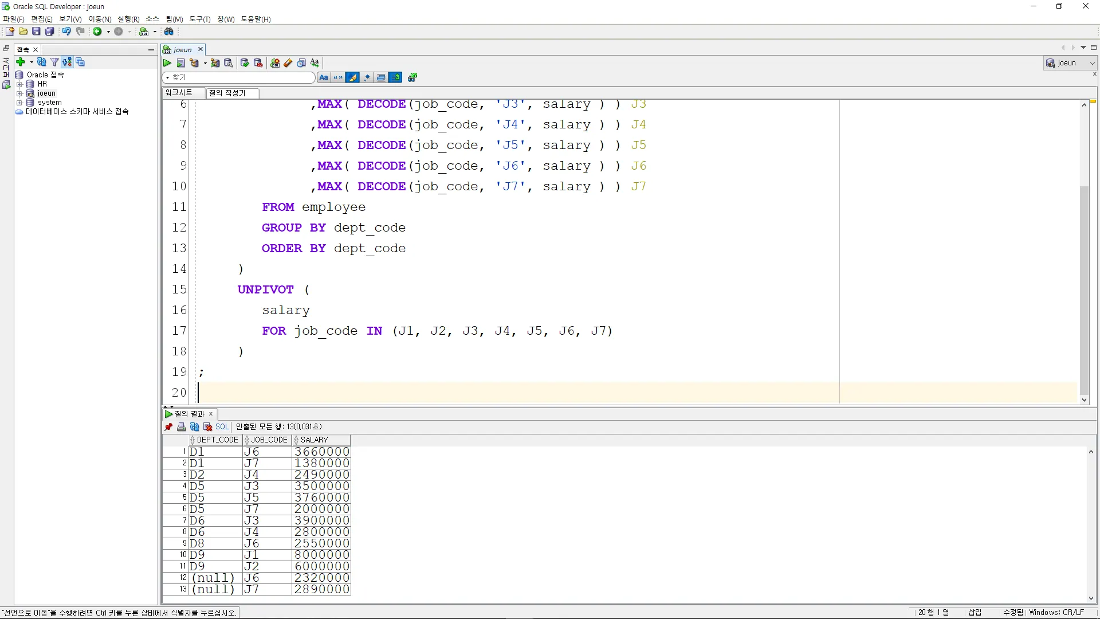Refresh connections in sidebar panel
The width and height of the screenshot is (1100, 619).
[41, 62]
